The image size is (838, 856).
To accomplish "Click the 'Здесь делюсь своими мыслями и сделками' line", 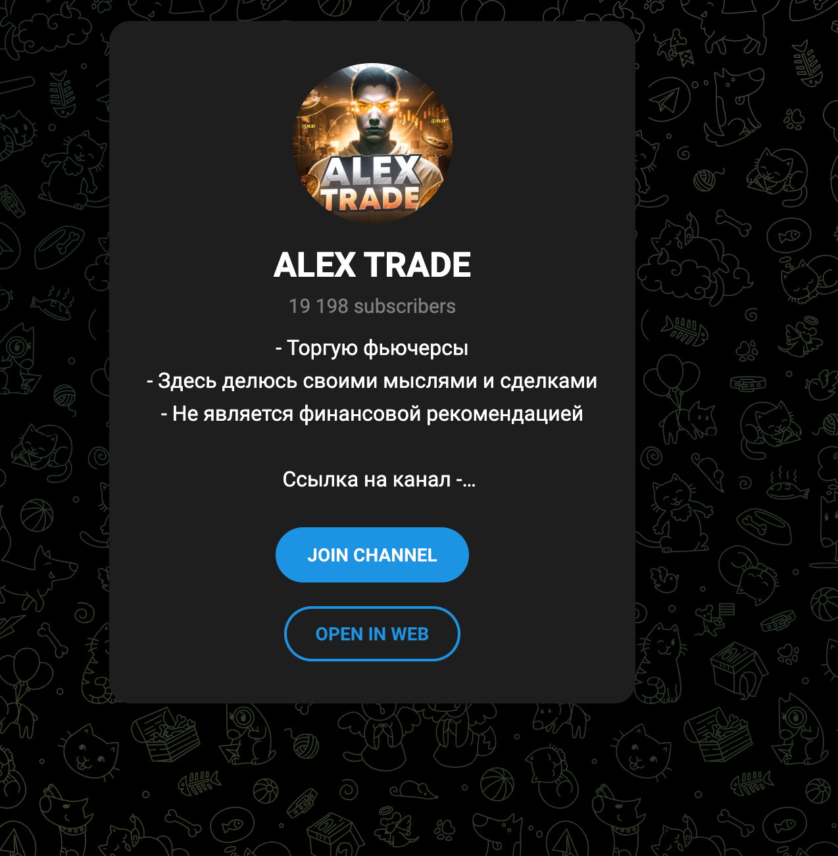I will pyautogui.click(x=372, y=381).
